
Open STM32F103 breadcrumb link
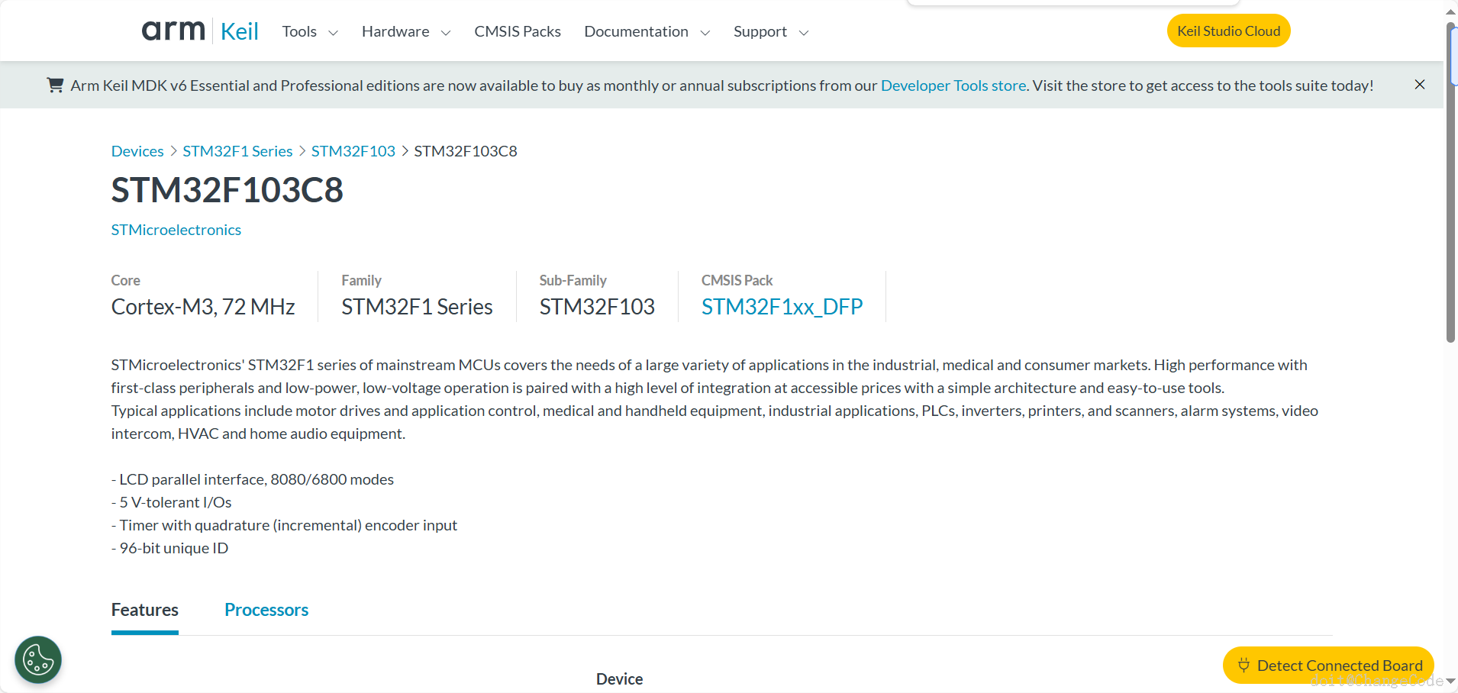(x=353, y=151)
